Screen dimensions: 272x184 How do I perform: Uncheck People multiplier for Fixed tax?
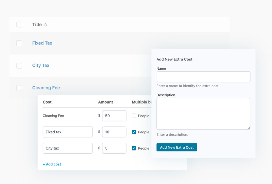[134, 132]
